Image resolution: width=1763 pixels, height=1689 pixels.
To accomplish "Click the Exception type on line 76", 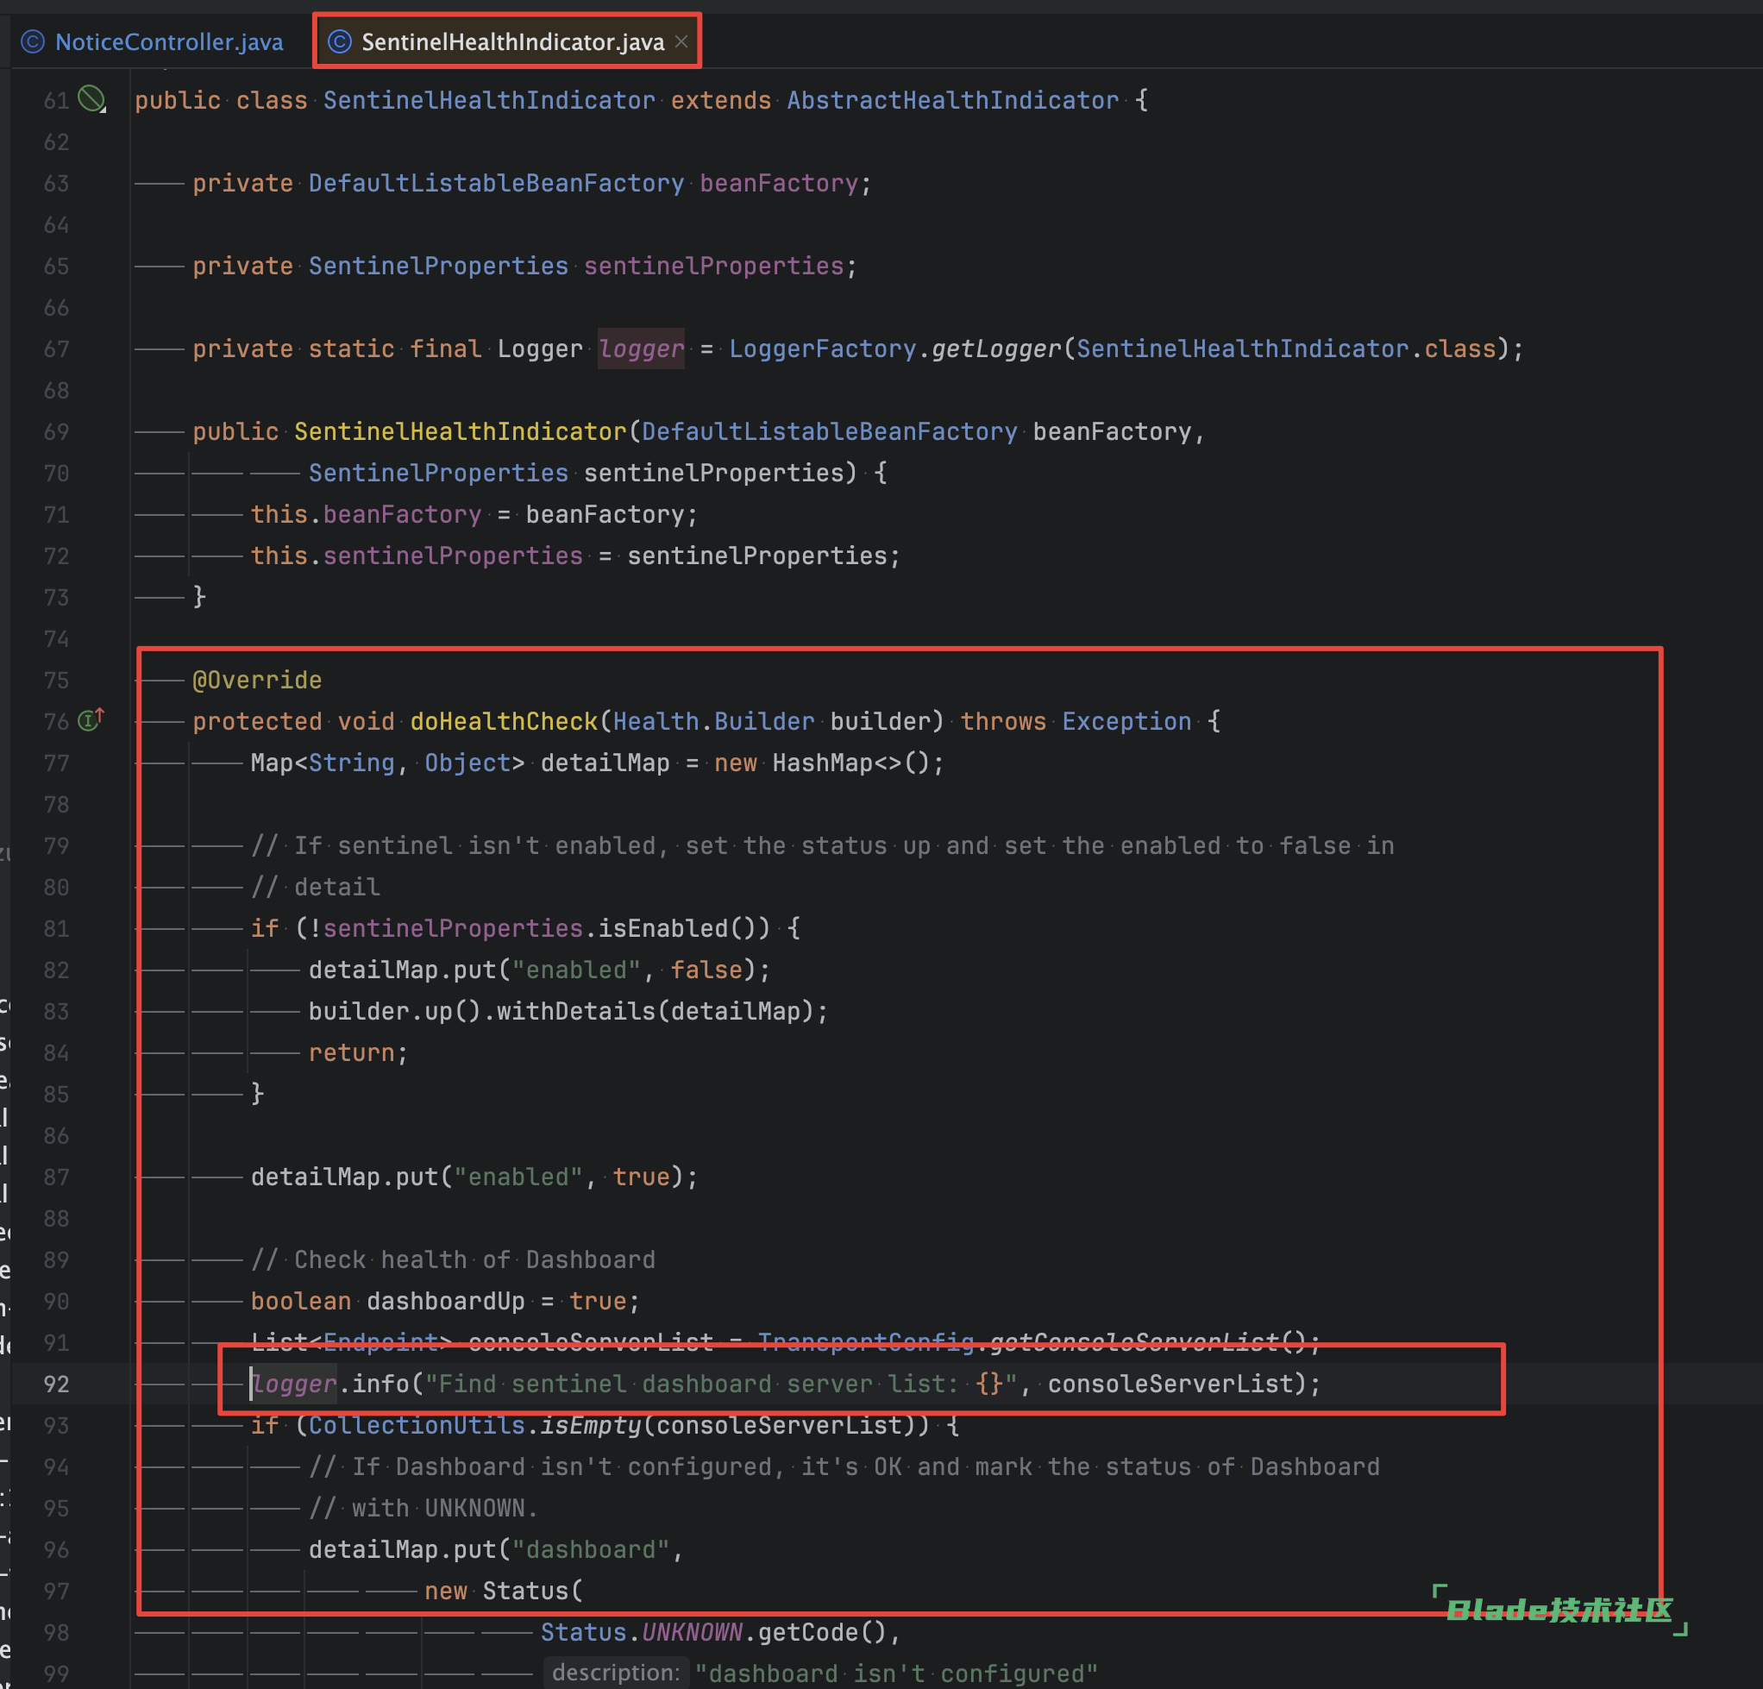I will 1126,720.
